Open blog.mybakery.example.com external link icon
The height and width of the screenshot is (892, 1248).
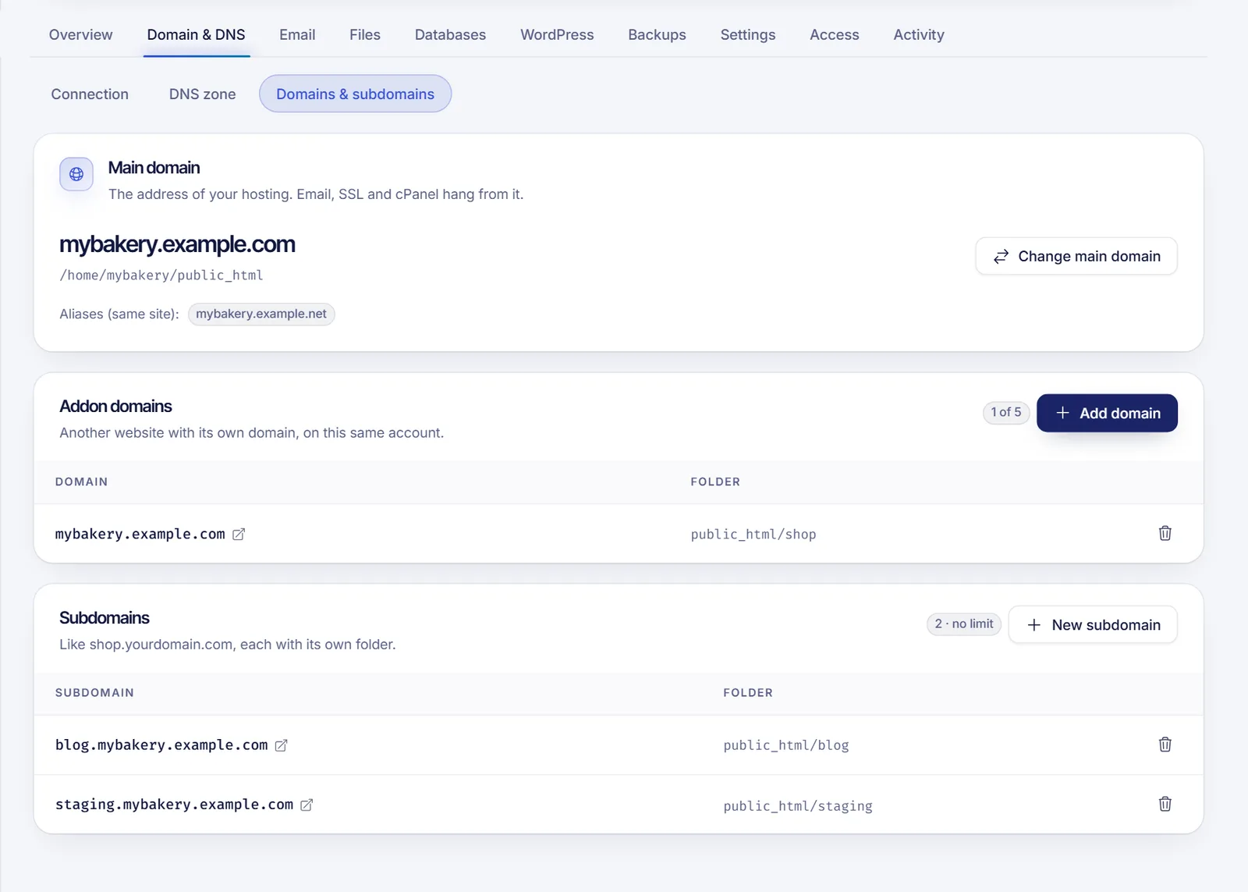coord(281,745)
